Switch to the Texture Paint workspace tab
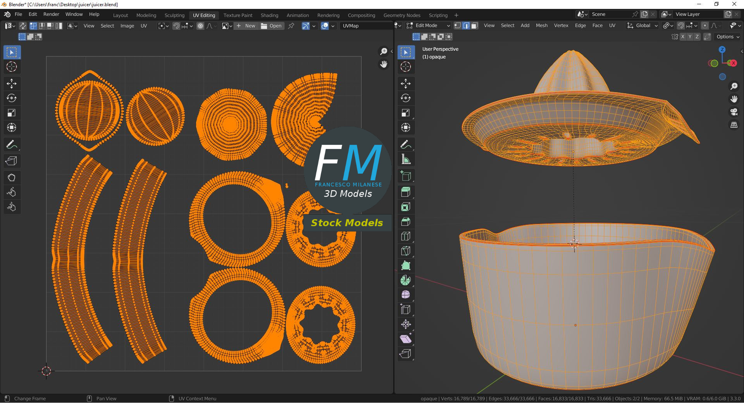The height and width of the screenshot is (403, 744). click(238, 15)
